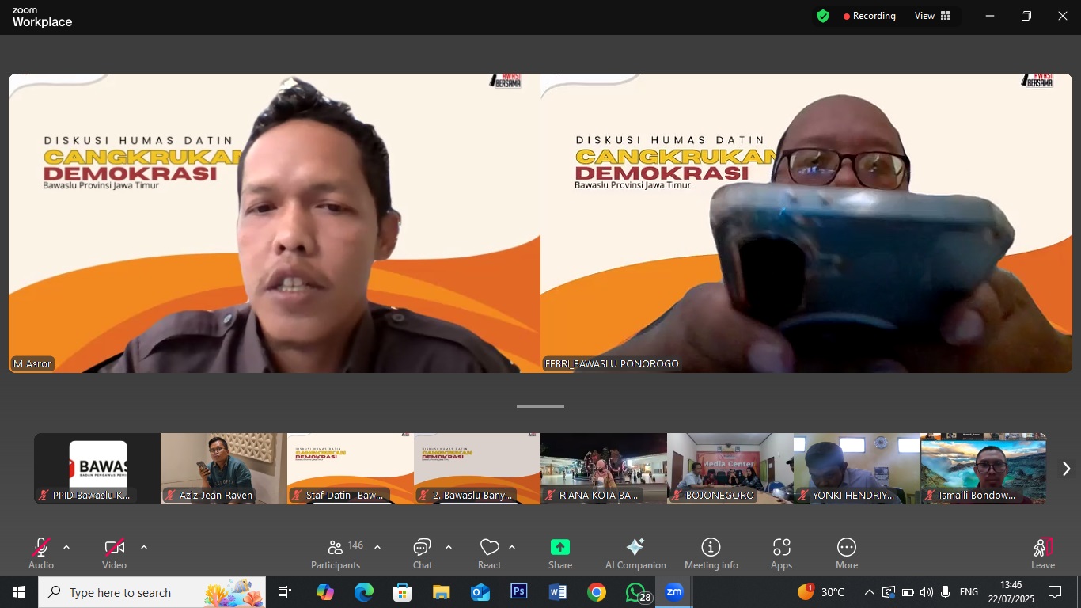1081x608 pixels.
Task: Open the tray network connection icon
Action: (x=888, y=592)
